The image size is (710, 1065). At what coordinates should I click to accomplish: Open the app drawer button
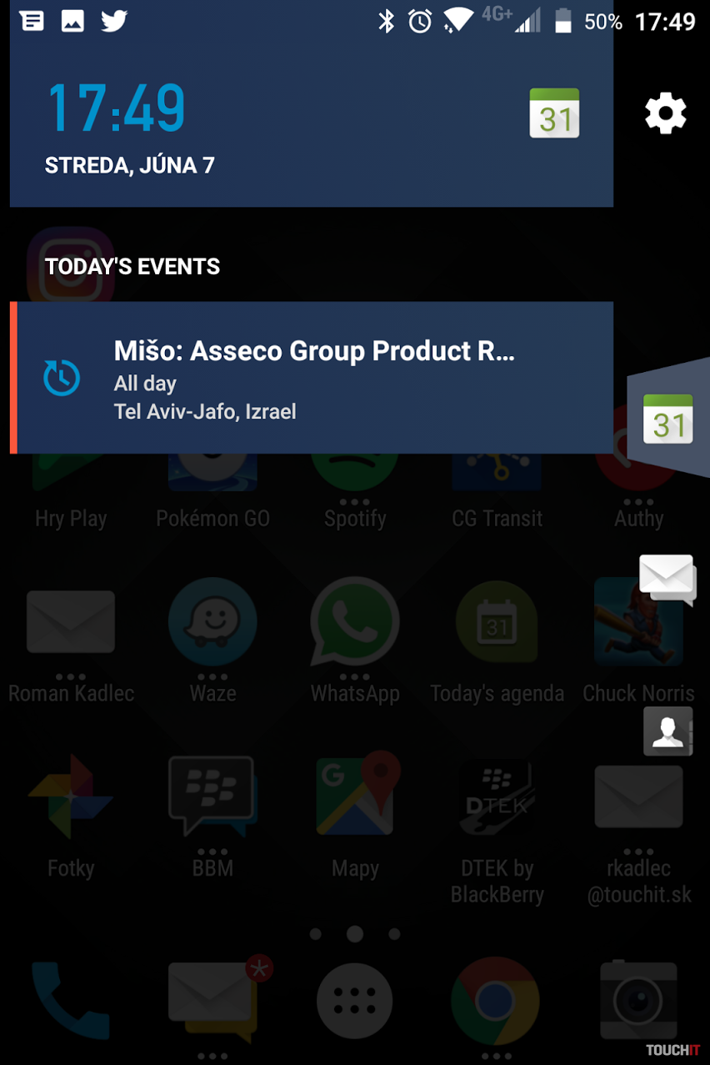355,1001
